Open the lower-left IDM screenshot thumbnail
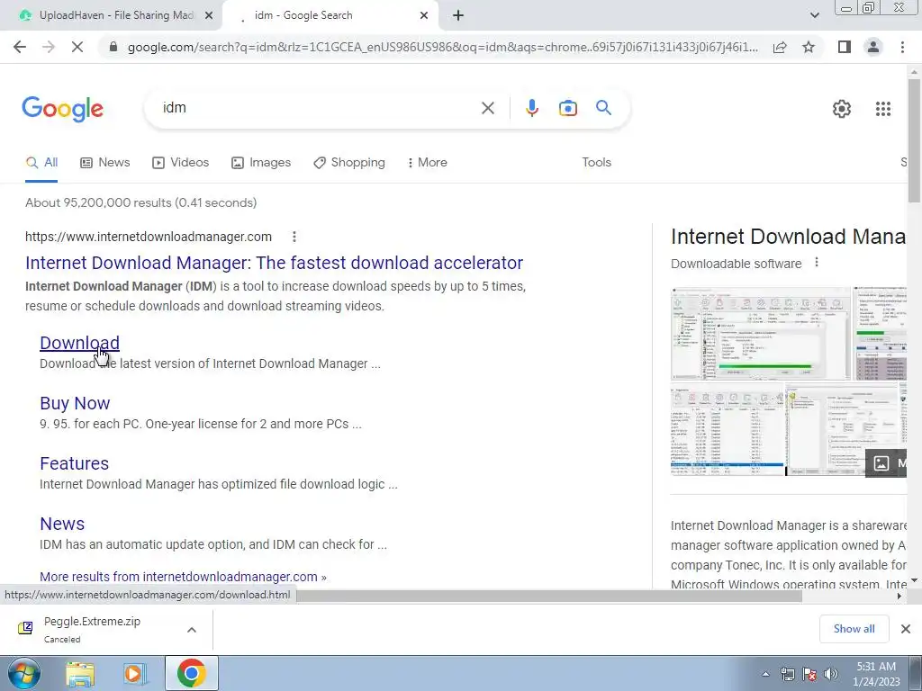922x691 pixels. [728, 430]
